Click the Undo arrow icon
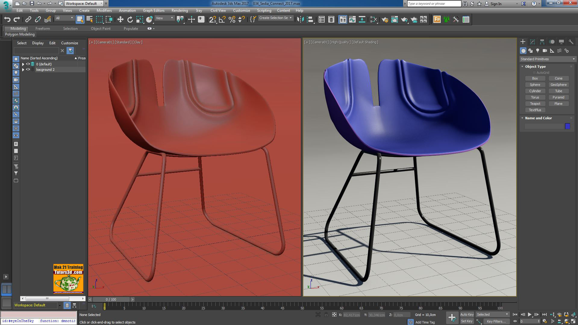 click(x=7, y=20)
